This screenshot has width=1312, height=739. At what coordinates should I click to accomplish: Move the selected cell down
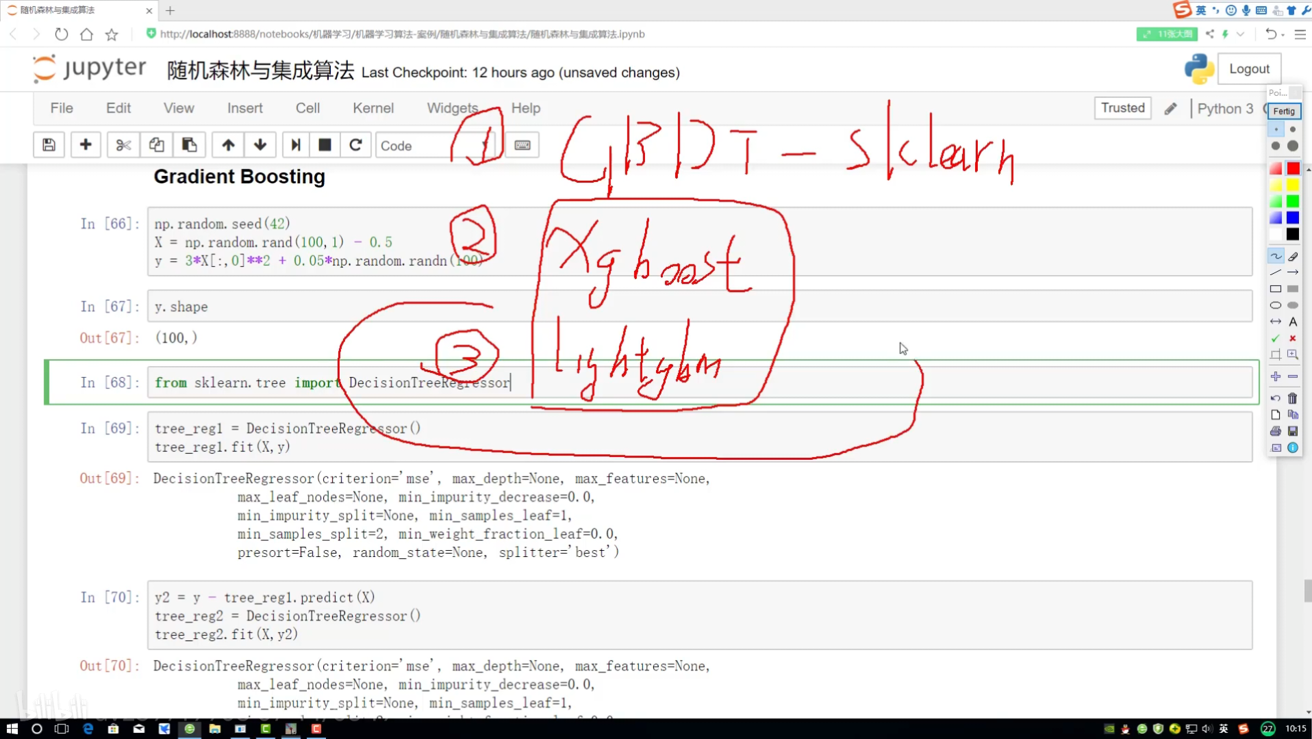(260, 145)
